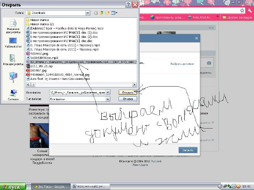Click the Back navigation icon in dialog
The image size is (254, 190).
pyautogui.click(x=97, y=13)
